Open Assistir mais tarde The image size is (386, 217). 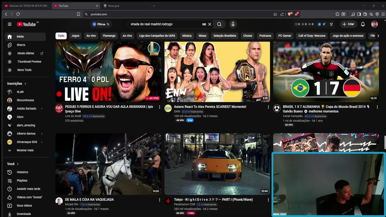tap(25, 189)
